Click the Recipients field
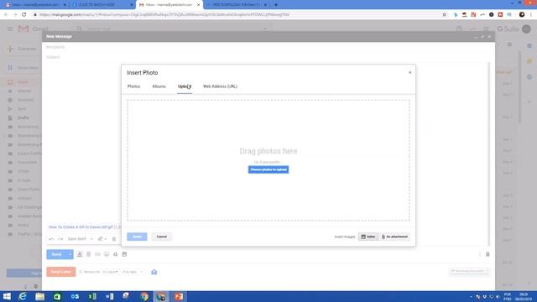Image resolution: width=537 pixels, height=302 pixels. (x=268, y=47)
